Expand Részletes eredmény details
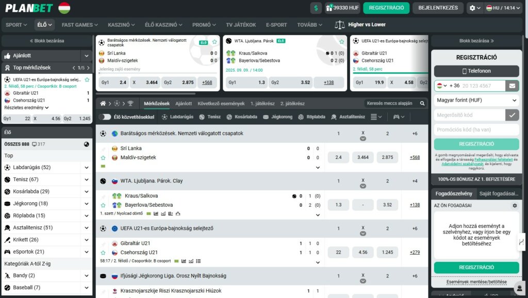This screenshot has width=528, height=298. 26,108
